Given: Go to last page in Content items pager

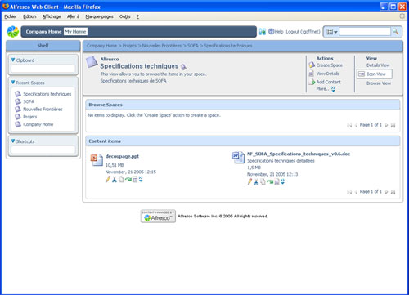Looking at the screenshot, I should [393, 192].
